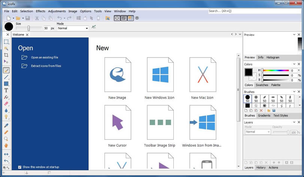Select the zoom magnifier tool
Image resolution: width=304 pixels, height=177 pixels.
click(x=6, y=139)
